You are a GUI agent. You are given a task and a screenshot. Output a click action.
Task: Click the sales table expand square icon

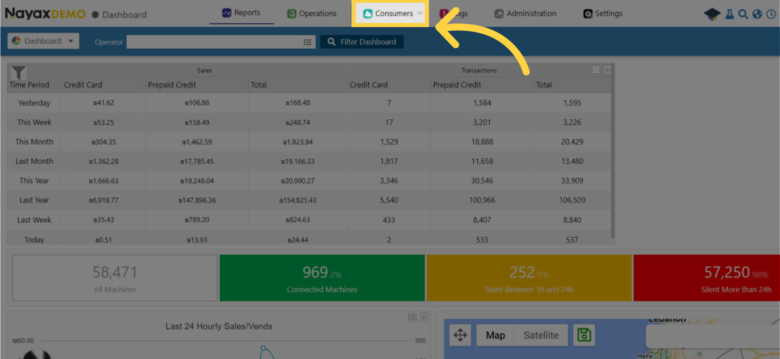[x=596, y=70]
